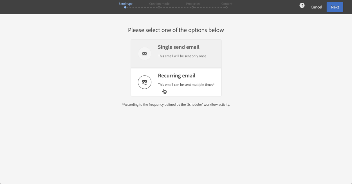Click the Content step dot
Image resolution: width=352 pixels, height=184 pixels.
(227, 8)
